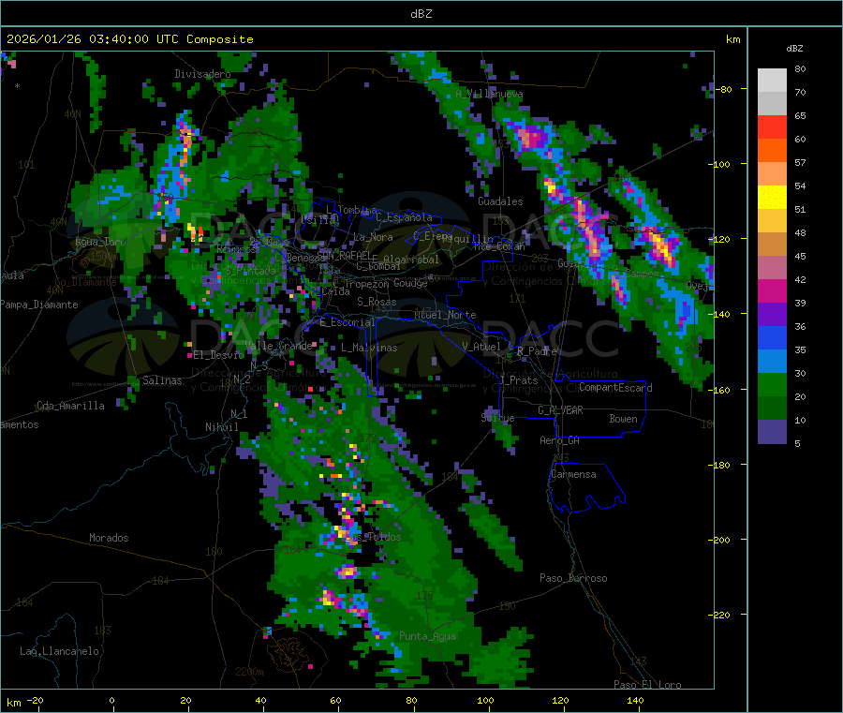This screenshot has height=713, width=843.
Task: Click the Aero_GA map label
Action: pyautogui.click(x=560, y=440)
